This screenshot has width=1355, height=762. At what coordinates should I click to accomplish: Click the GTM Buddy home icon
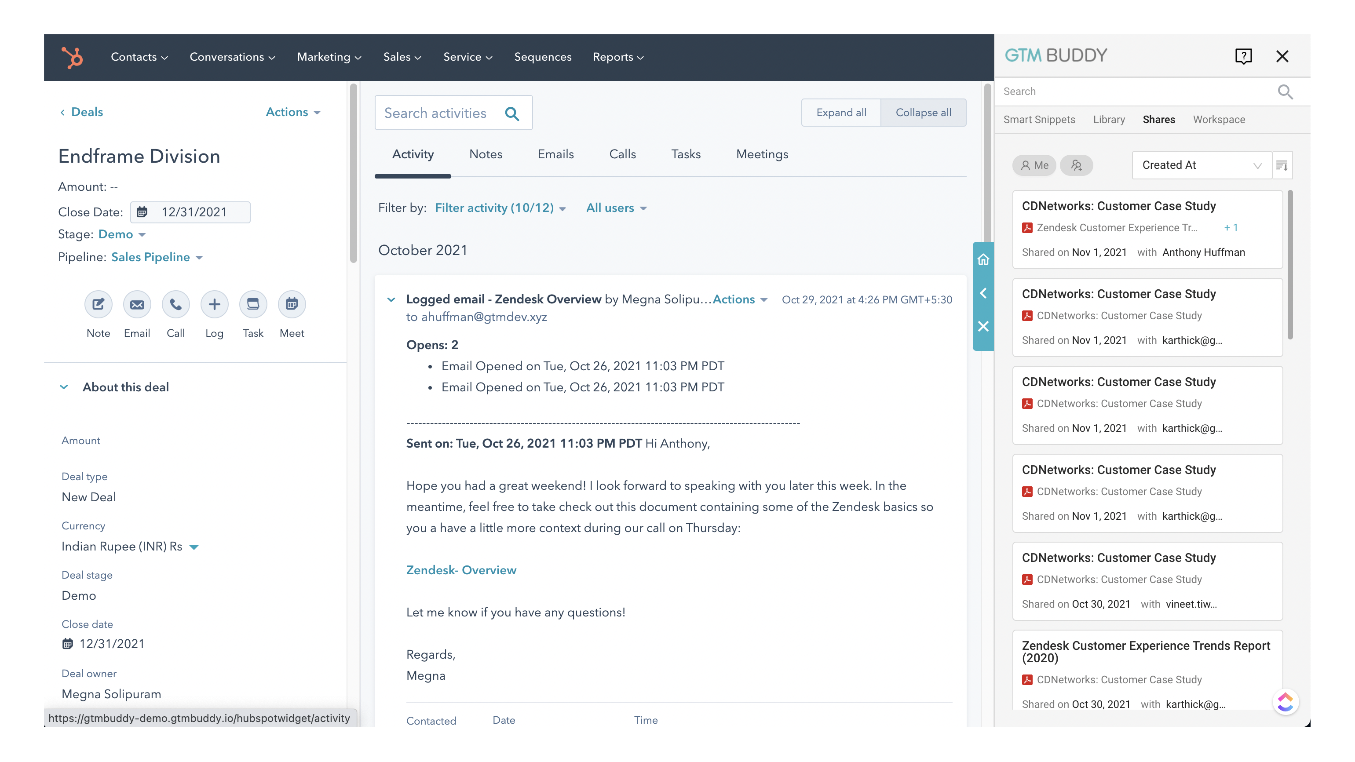click(x=983, y=259)
